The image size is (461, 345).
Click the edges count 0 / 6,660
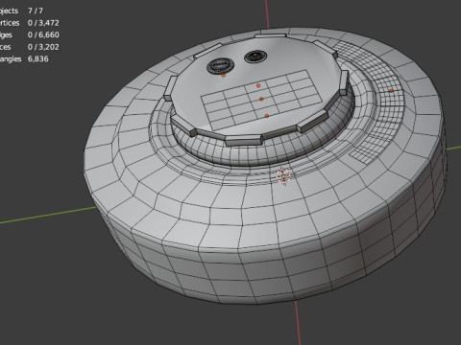pos(43,34)
